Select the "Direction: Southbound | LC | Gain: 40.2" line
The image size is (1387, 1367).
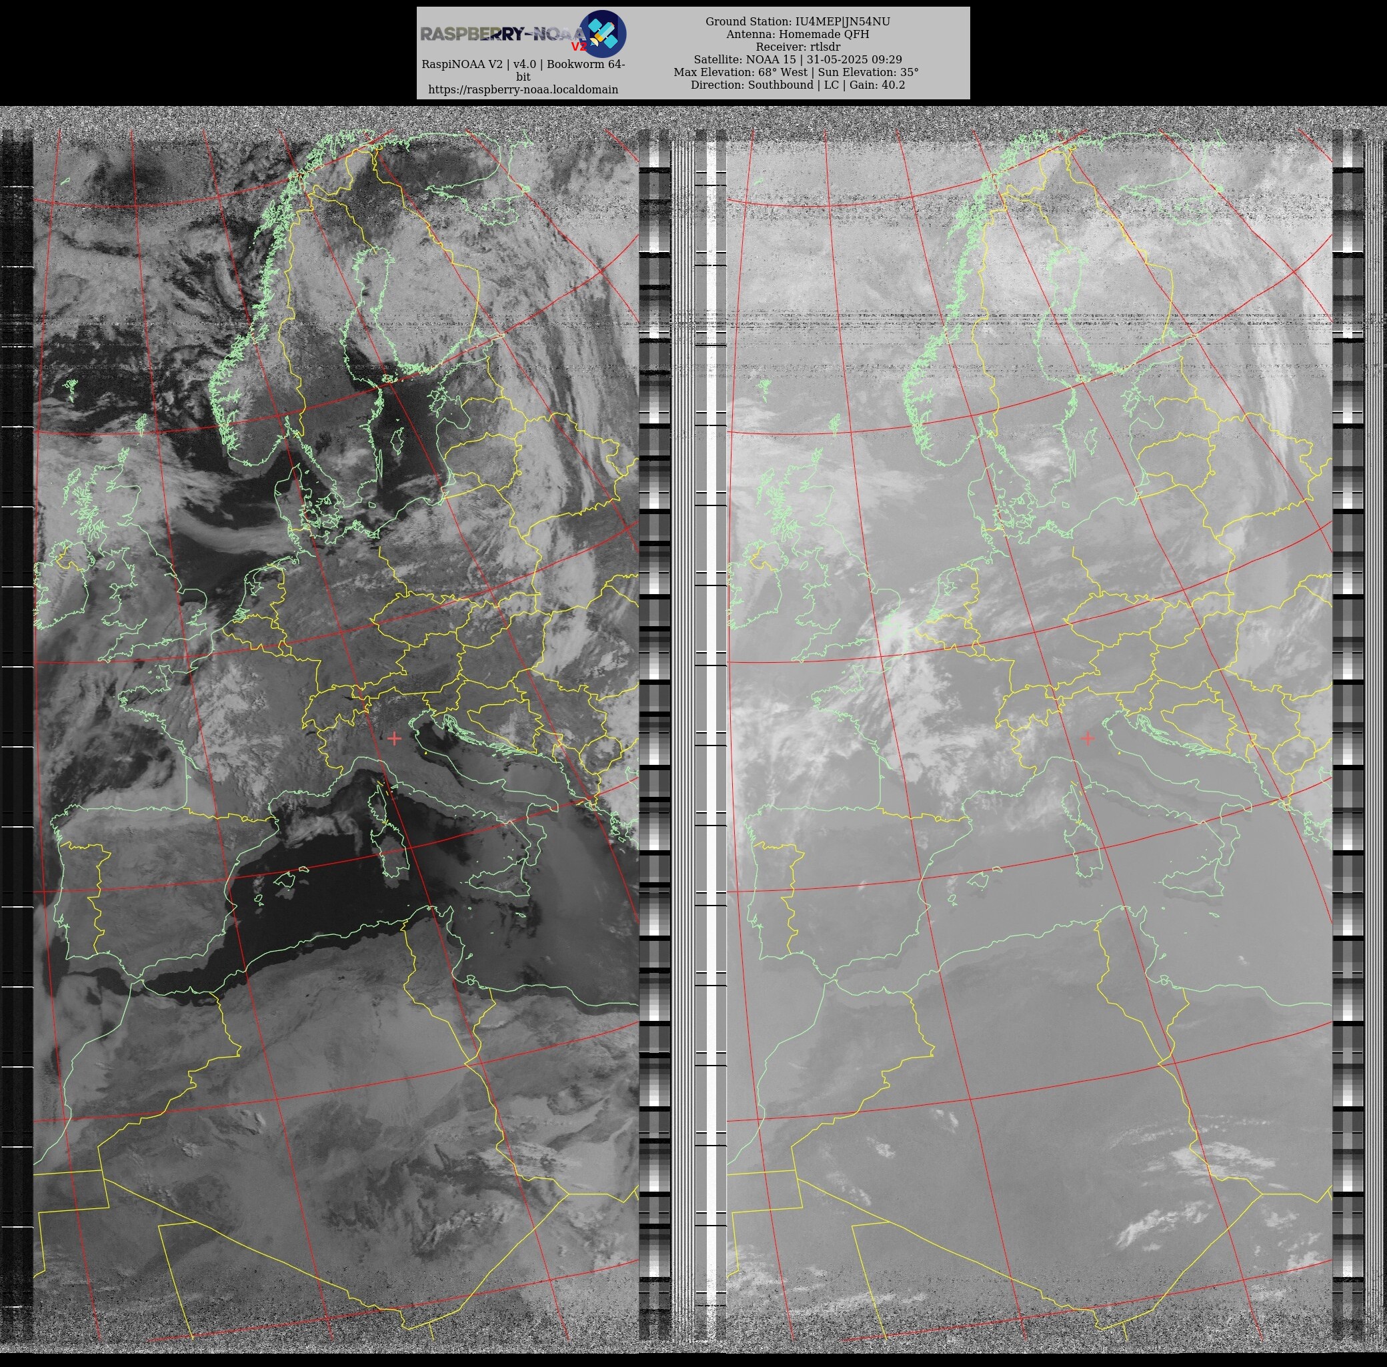(798, 85)
